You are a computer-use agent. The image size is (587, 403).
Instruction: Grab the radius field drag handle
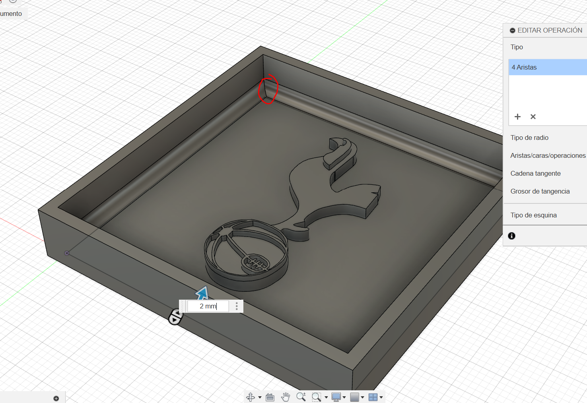pos(183,306)
